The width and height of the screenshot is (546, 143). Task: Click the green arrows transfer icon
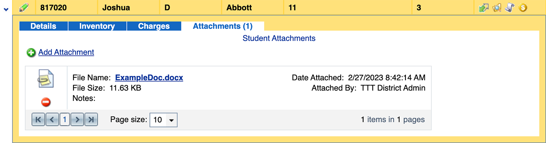pos(483,8)
